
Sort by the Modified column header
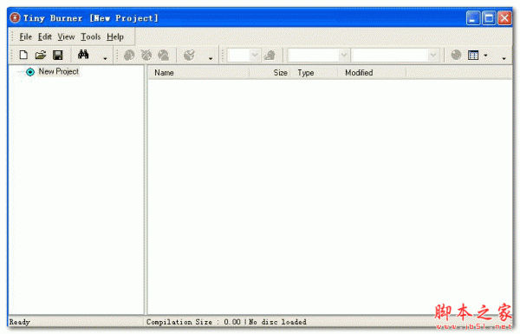tap(372, 72)
